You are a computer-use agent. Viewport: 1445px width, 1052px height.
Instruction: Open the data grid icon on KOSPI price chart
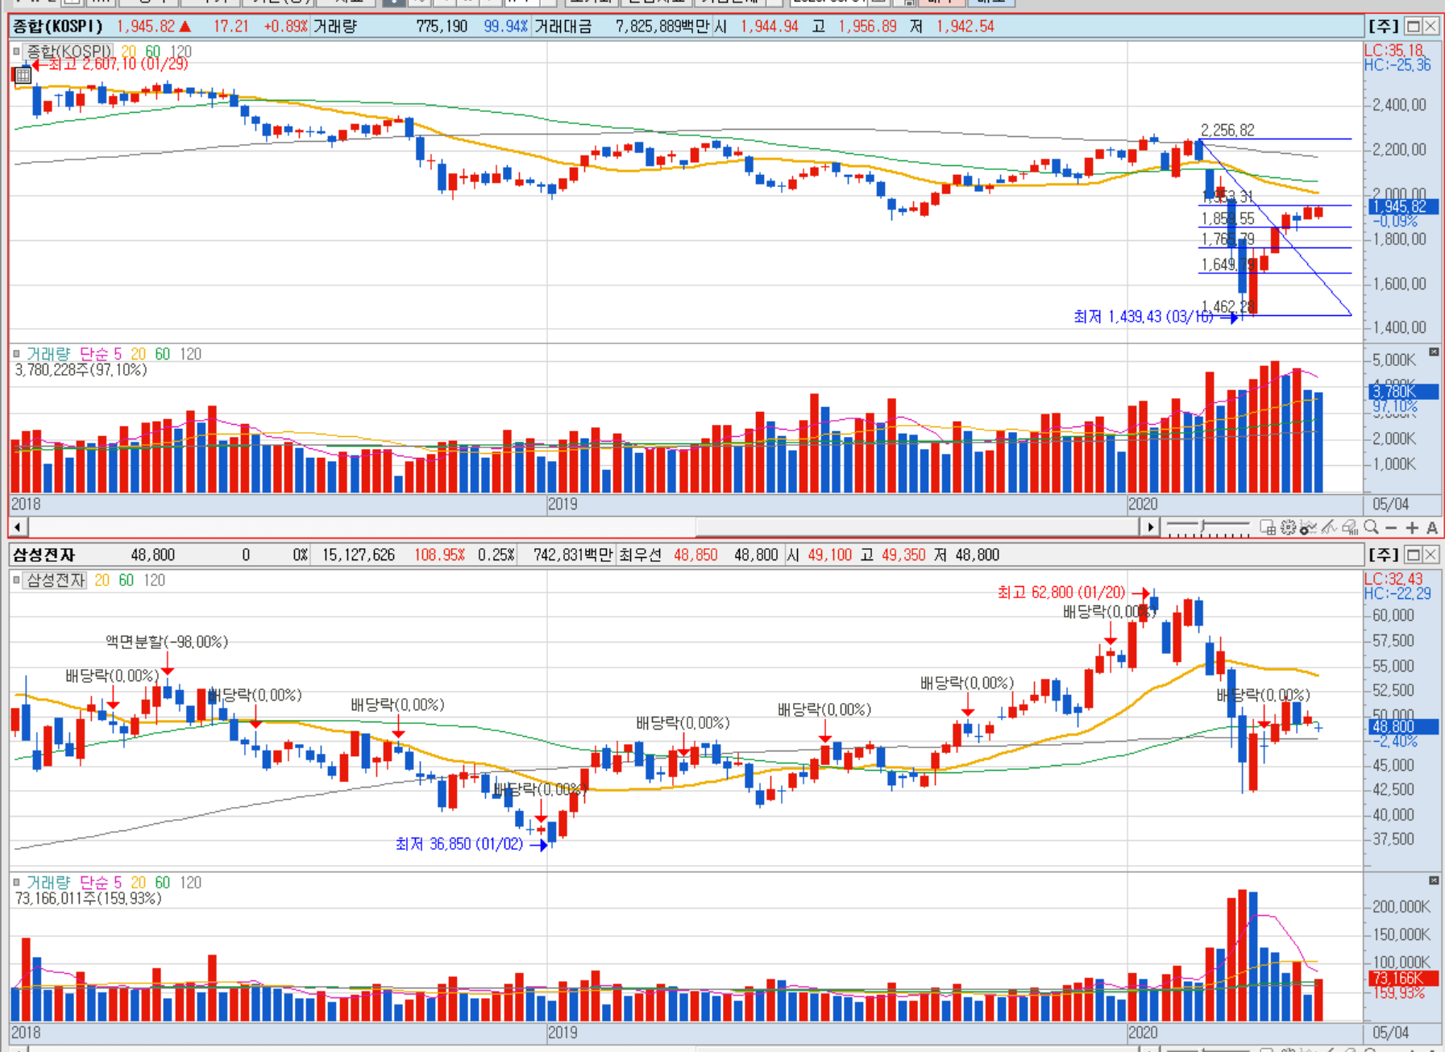click(23, 76)
